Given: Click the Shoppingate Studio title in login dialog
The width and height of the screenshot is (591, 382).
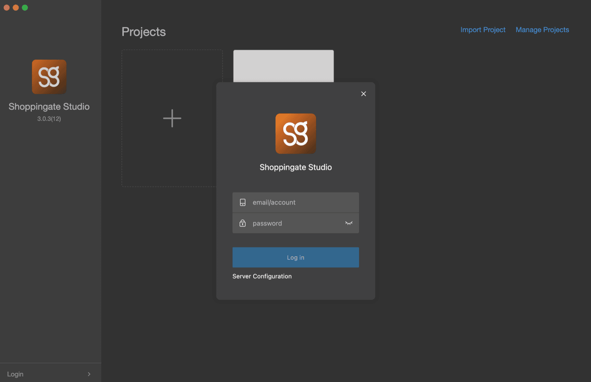Looking at the screenshot, I should [x=295, y=167].
